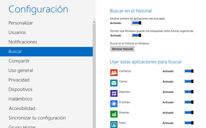Open Sincronizar tu configuración section
This screenshot has height=128, width=206.
46,118
